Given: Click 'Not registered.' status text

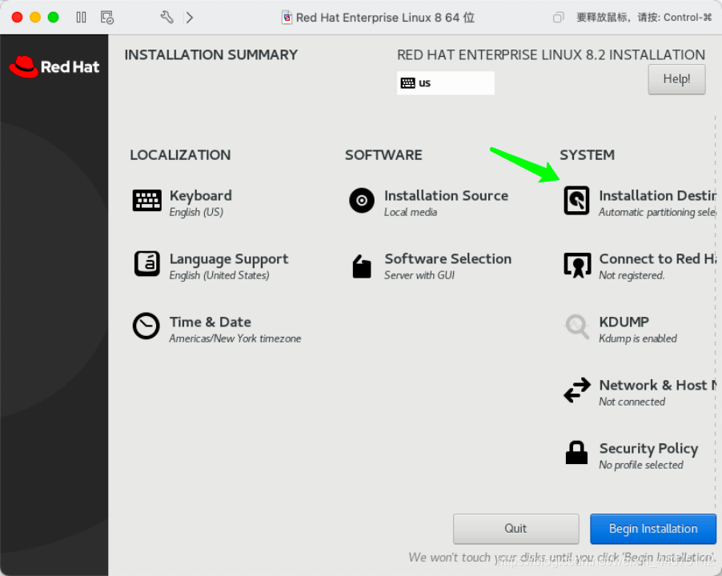Looking at the screenshot, I should (x=632, y=275).
